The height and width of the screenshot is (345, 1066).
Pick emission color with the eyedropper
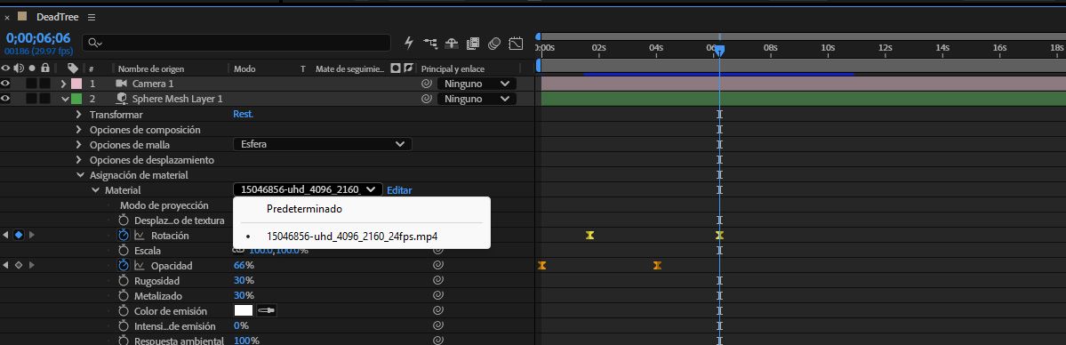coord(267,310)
